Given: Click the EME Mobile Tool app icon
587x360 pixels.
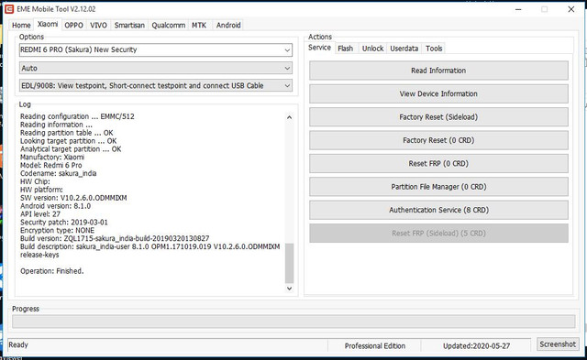Looking at the screenshot, I should coord(9,9).
